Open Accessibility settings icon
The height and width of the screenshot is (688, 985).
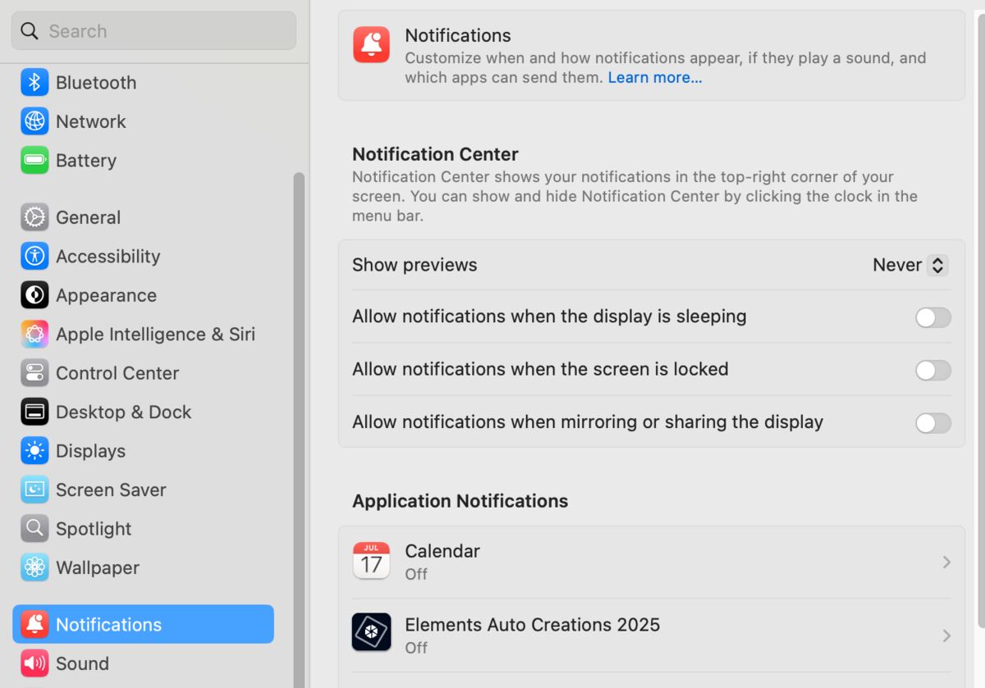tap(34, 256)
